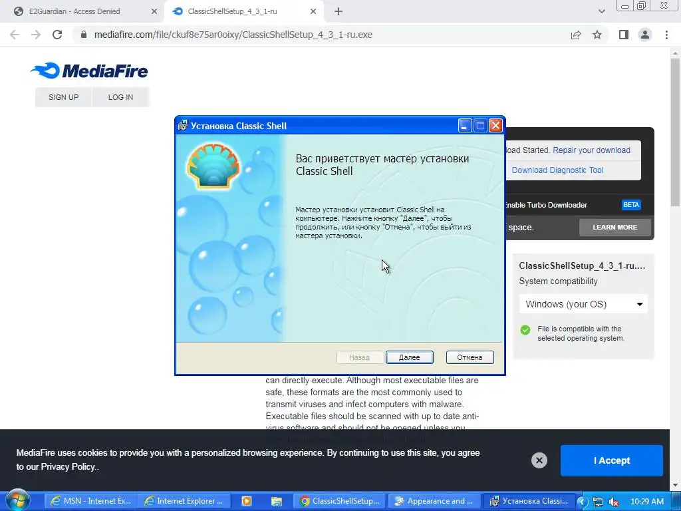681x511 pixels.
Task: Bookmark this page with the star icon
Action: click(x=597, y=35)
